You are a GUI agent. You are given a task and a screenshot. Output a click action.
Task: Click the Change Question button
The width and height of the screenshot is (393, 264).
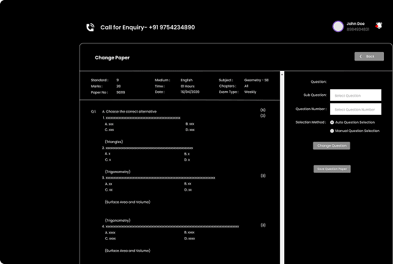click(x=331, y=145)
